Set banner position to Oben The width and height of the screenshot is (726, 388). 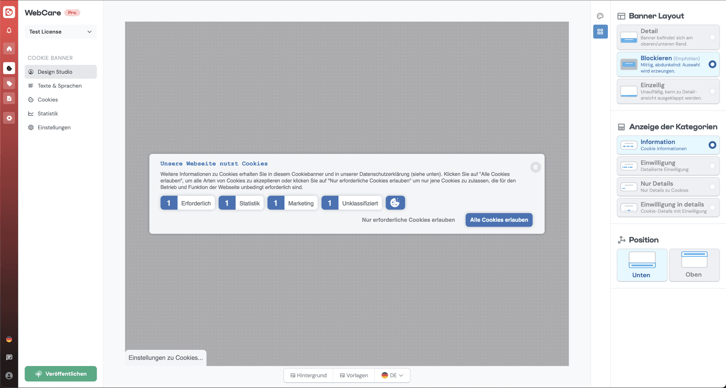tap(694, 265)
